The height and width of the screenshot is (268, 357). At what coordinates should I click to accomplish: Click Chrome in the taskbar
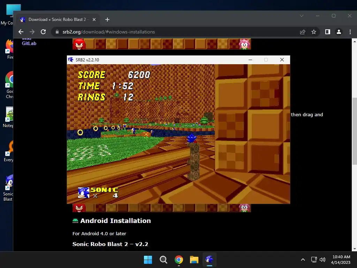[x=179, y=260]
